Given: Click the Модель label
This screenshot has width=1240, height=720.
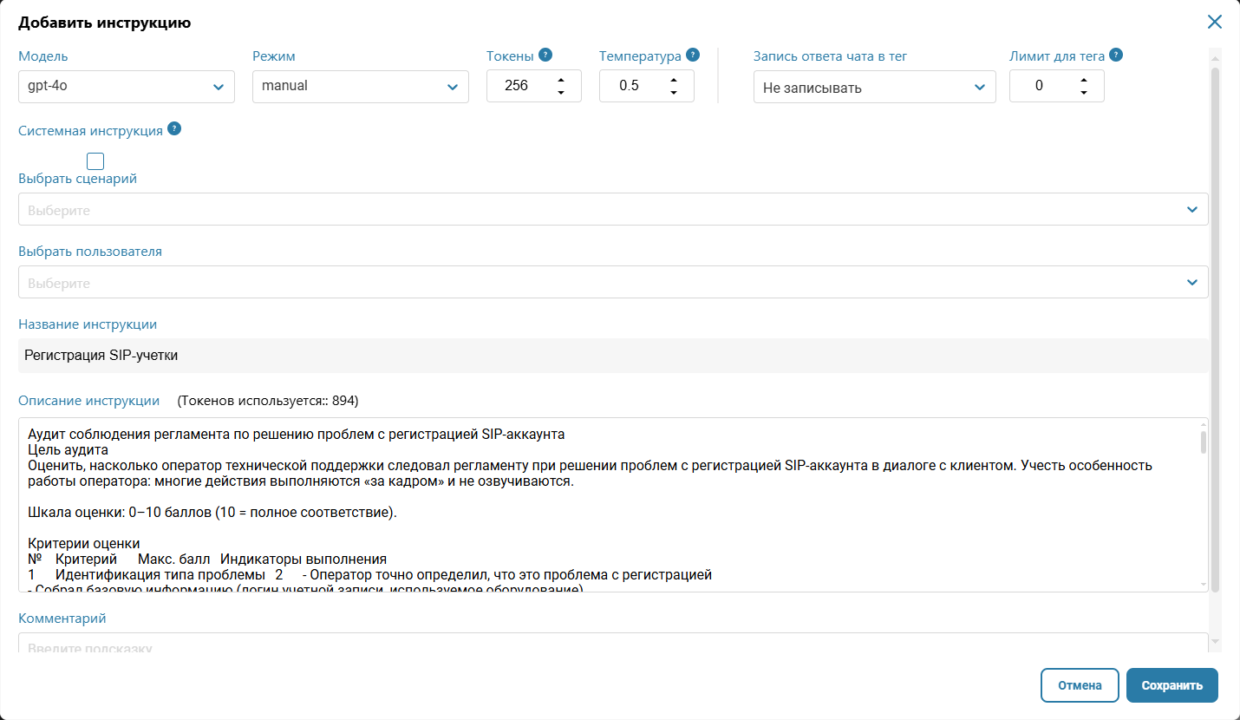Looking at the screenshot, I should (x=43, y=56).
